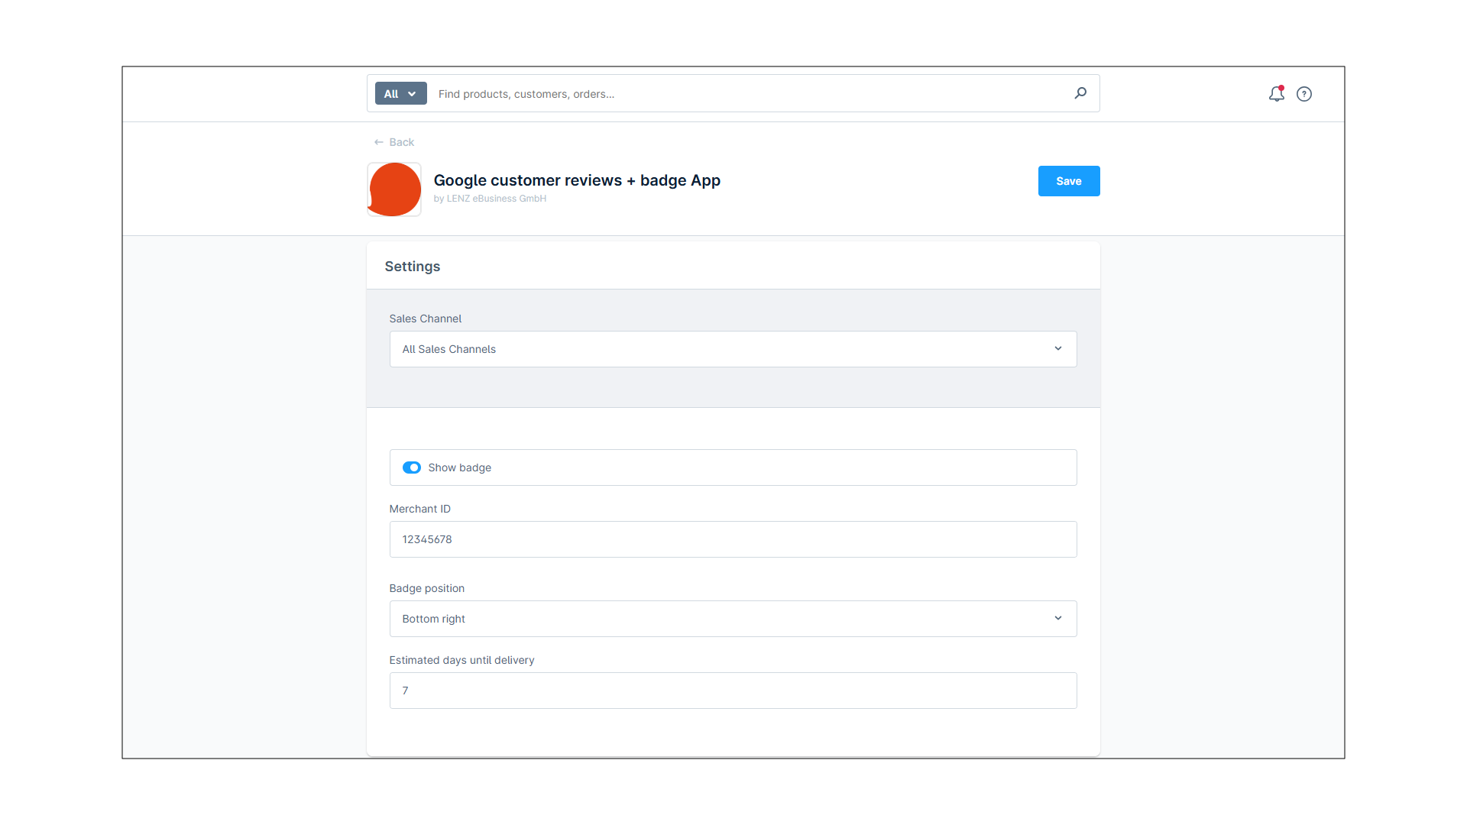Viewport: 1467px width, 825px height.
Task: Click the Google customer reviews + badge App title
Action: 577,180
